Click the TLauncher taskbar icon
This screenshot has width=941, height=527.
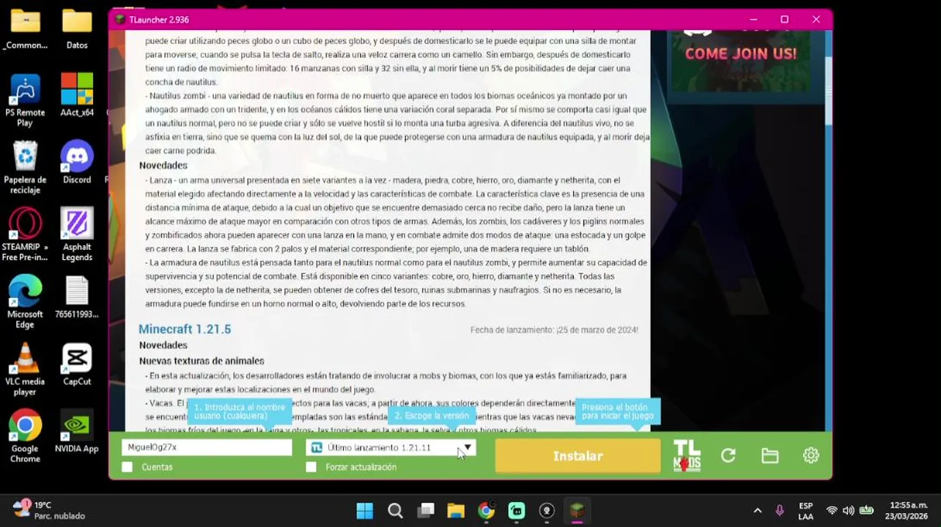point(577,511)
